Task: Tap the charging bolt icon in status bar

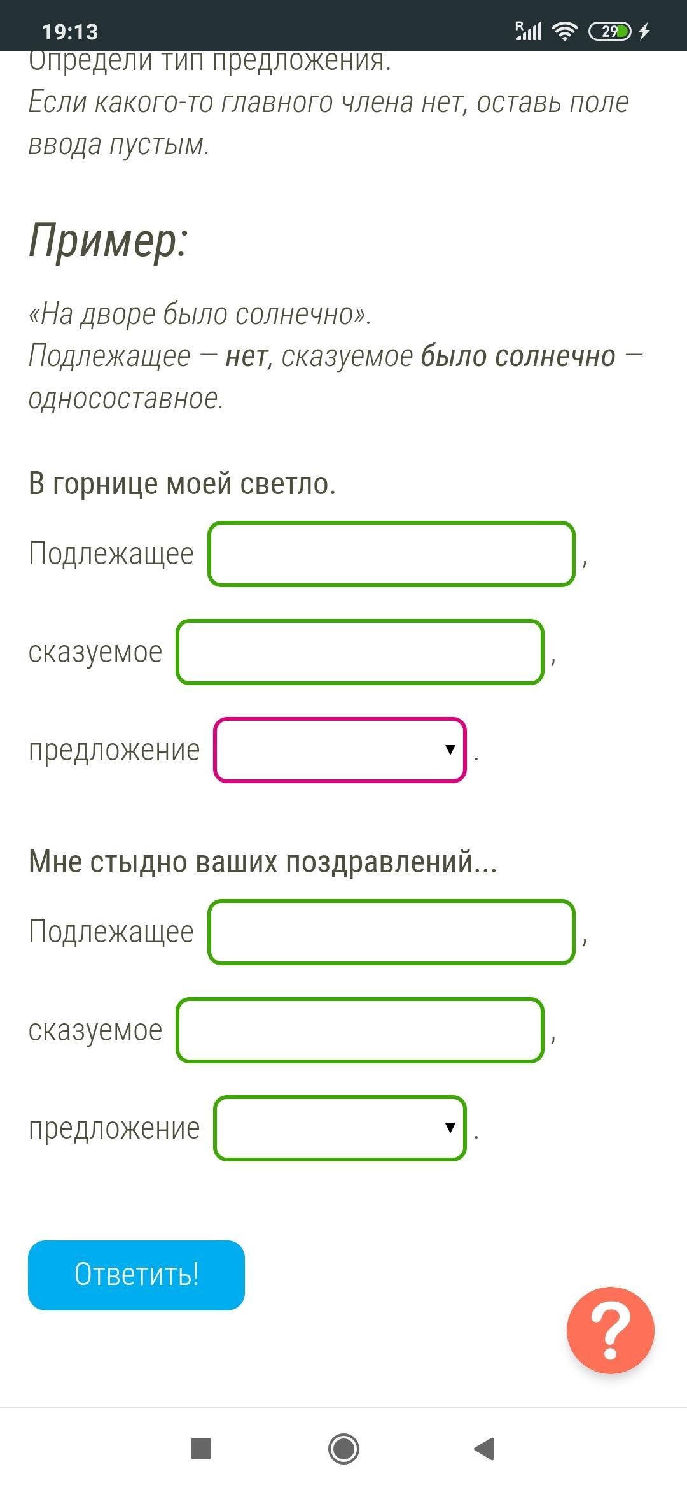Action: [644, 31]
